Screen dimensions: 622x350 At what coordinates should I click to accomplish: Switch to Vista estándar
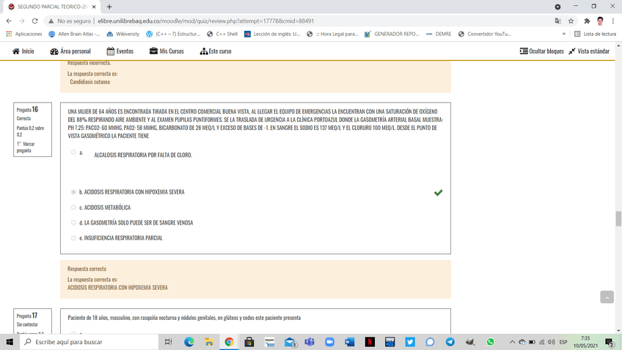pyautogui.click(x=589, y=51)
